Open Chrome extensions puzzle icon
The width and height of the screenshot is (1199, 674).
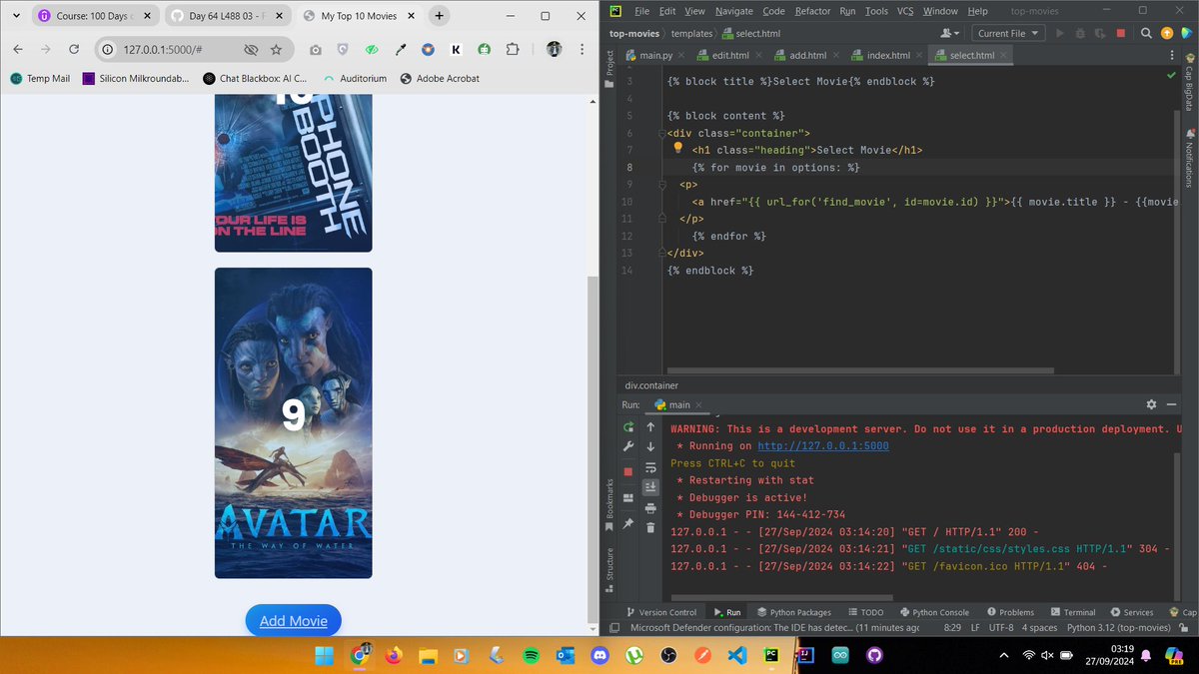pos(513,49)
